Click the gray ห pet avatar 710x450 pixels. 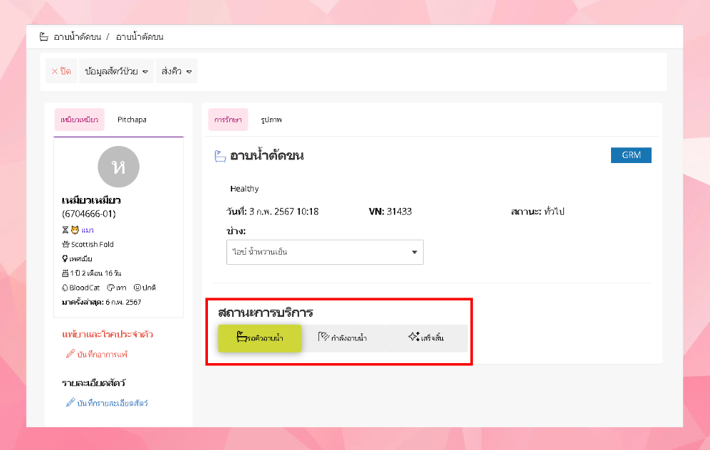click(119, 167)
